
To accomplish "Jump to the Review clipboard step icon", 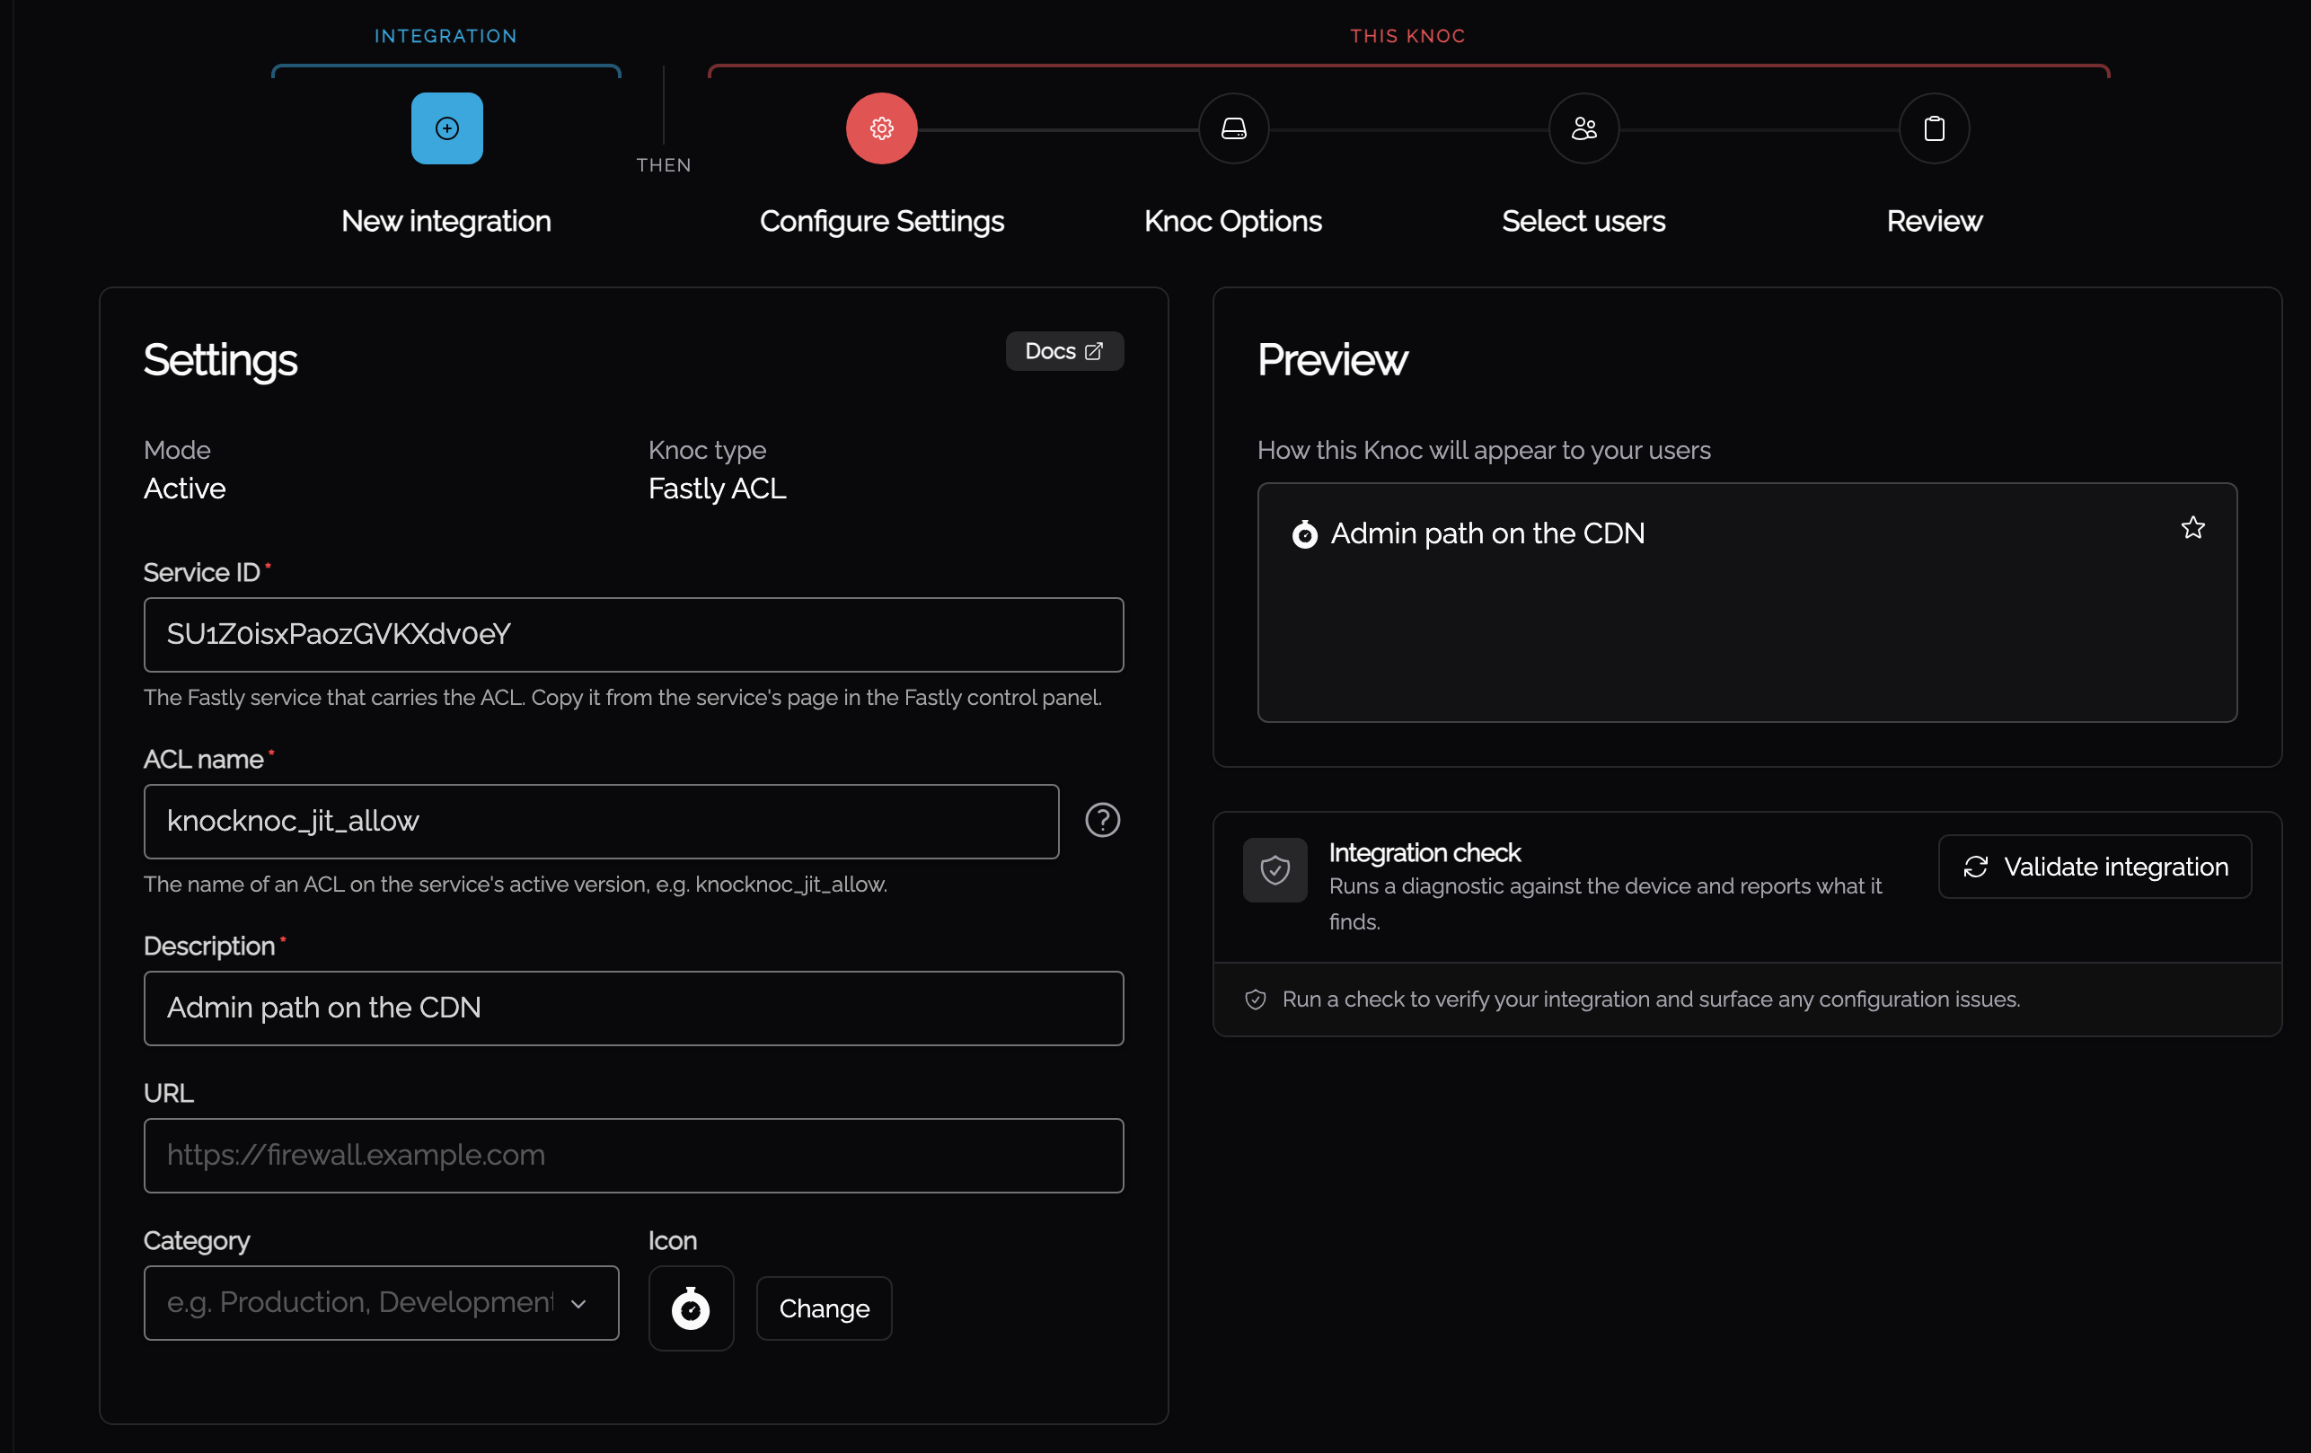I will [1934, 128].
